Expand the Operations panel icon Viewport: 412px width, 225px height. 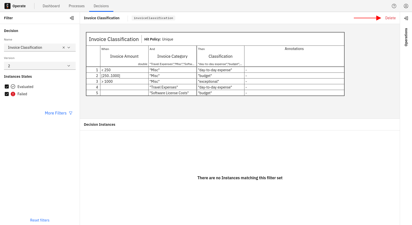406,18
